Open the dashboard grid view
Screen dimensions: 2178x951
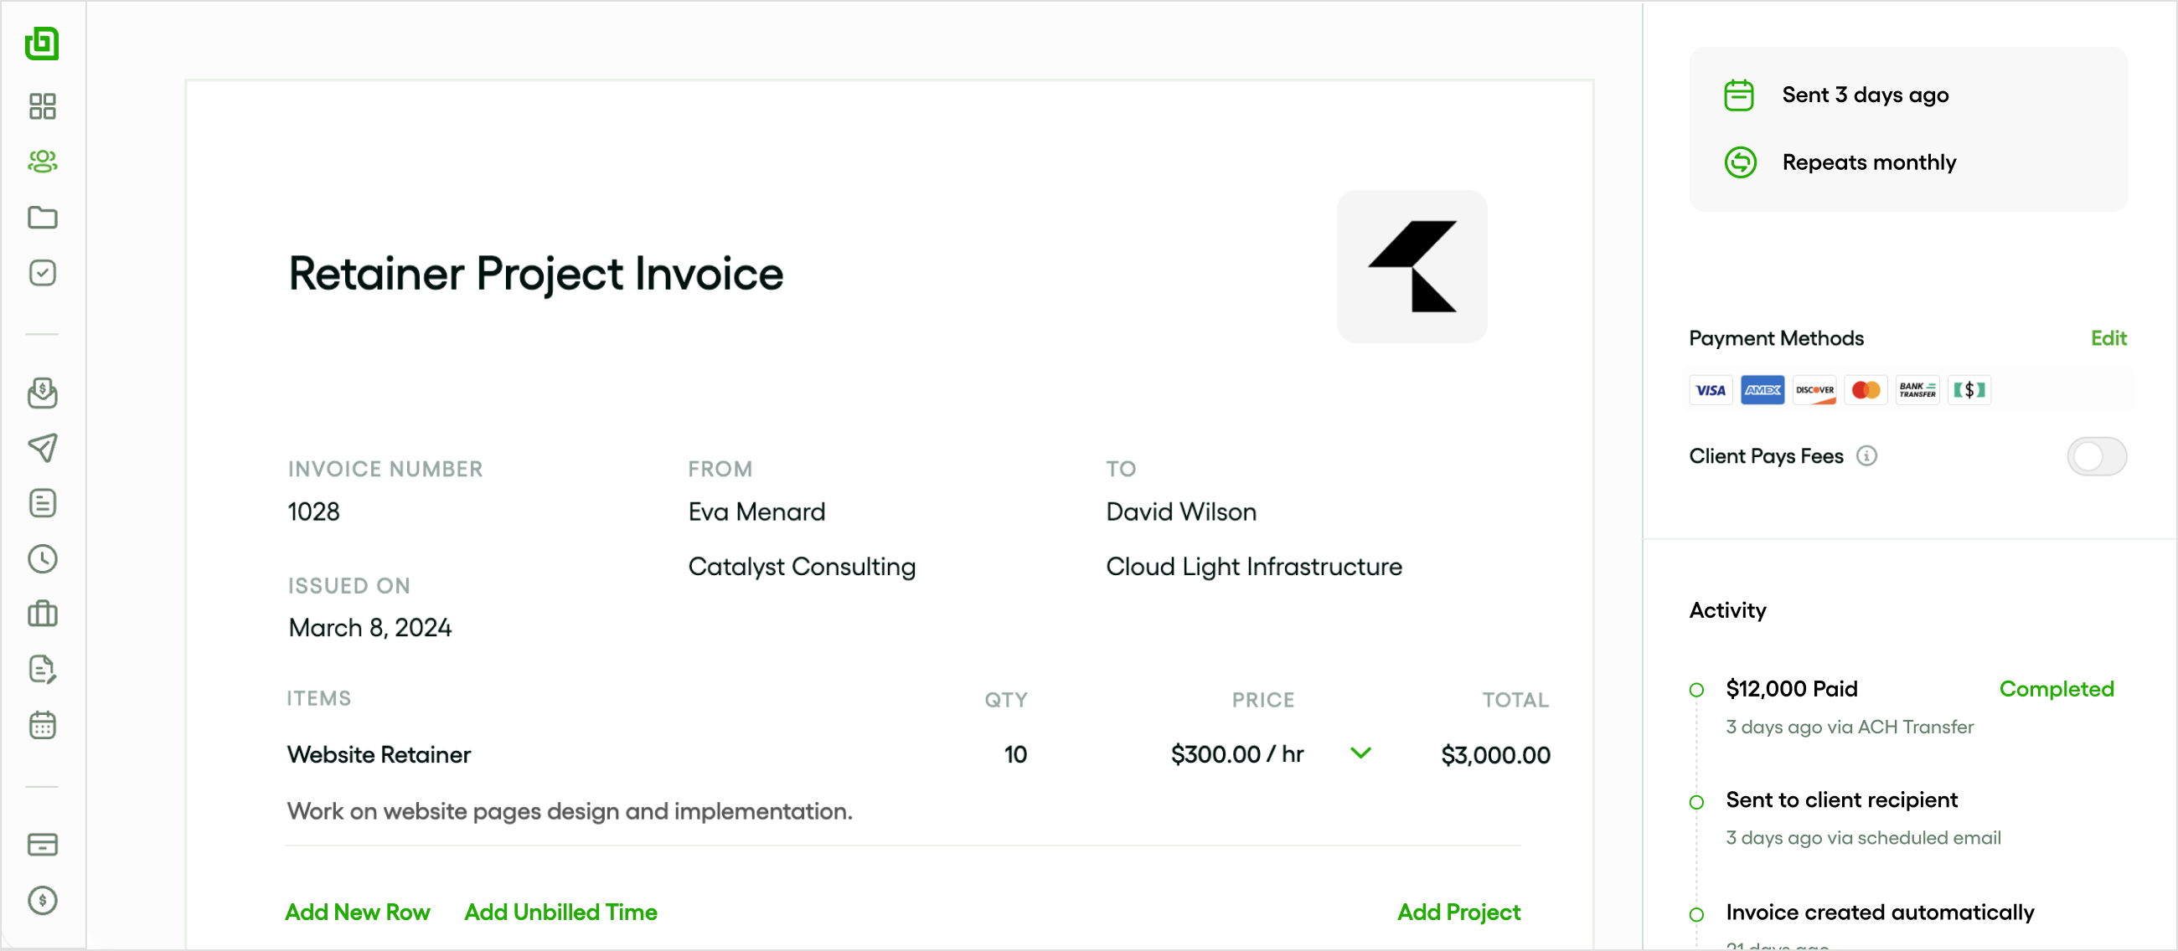[43, 106]
